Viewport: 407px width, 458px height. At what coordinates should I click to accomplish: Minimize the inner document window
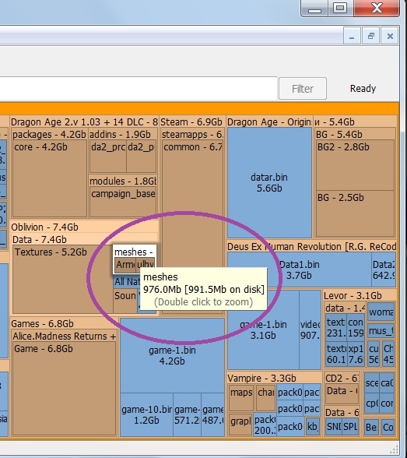353,36
